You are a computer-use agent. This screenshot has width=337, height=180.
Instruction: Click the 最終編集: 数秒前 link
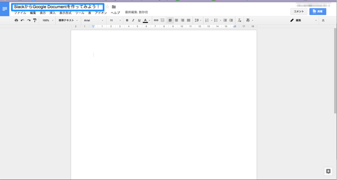(137, 12)
